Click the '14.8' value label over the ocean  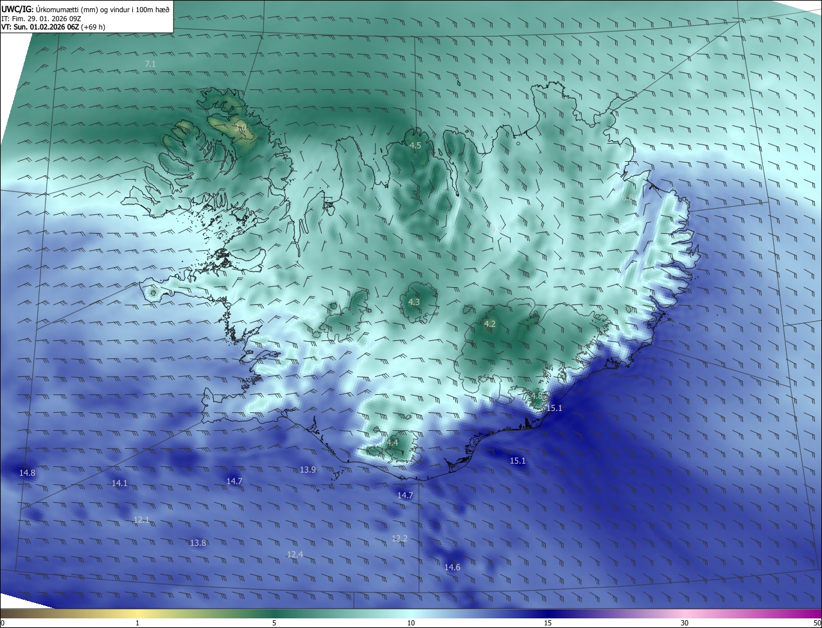[27, 473]
